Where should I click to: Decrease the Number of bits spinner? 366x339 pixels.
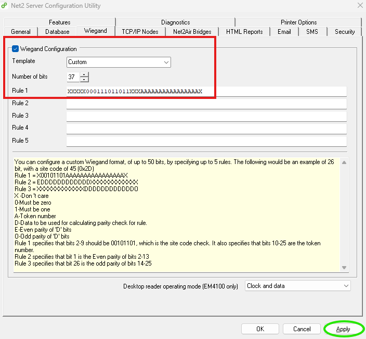point(84,80)
